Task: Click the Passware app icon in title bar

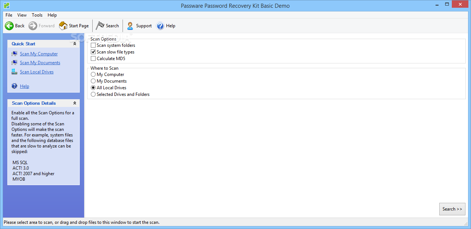Action: point(6,6)
